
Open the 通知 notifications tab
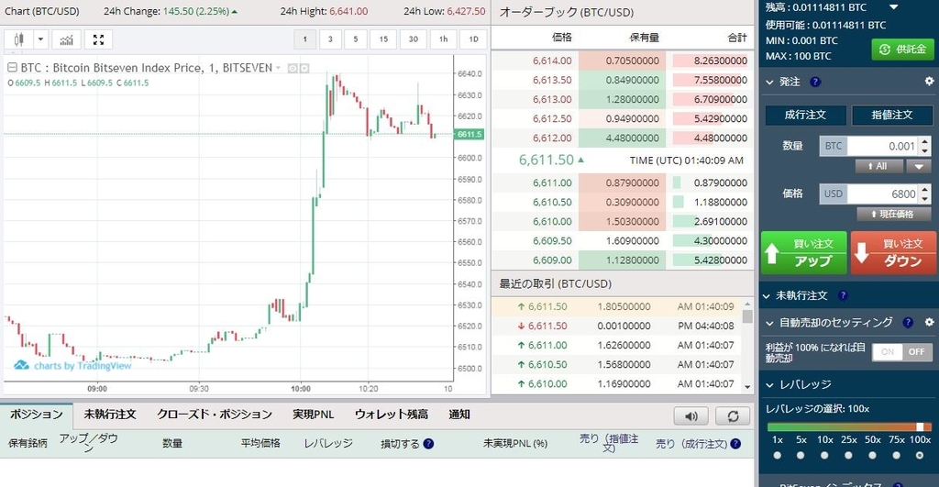tap(459, 415)
